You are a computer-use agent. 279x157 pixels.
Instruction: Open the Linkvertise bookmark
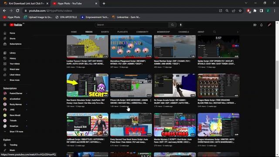click(126, 17)
